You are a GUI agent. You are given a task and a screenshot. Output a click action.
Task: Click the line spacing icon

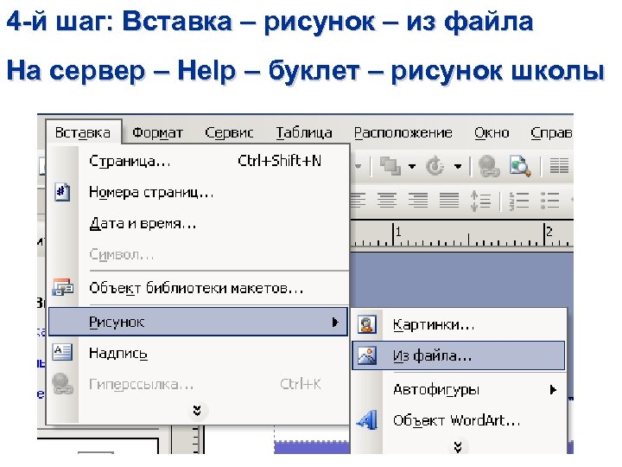click(x=480, y=200)
